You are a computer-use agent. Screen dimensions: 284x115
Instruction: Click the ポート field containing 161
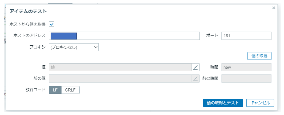pyautogui.click(x=246, y=36)
